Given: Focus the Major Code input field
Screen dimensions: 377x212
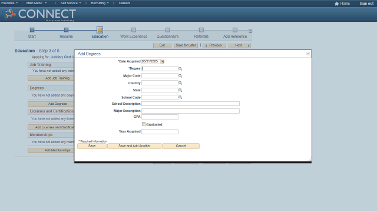Looking at the screenshot, I should pyautogui.click(x=160, y=76).
